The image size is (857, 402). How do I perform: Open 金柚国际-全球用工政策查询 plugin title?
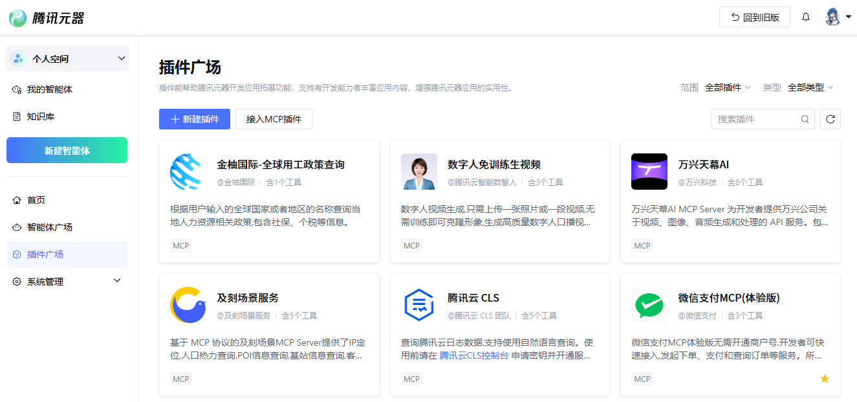[281, 164]
